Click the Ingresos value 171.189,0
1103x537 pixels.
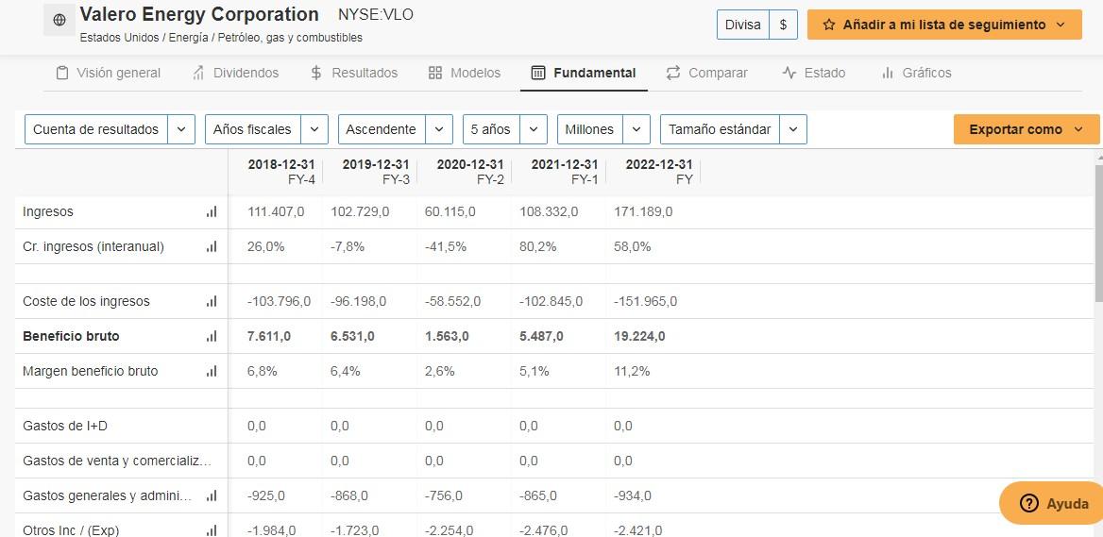(x=643, y=211)
